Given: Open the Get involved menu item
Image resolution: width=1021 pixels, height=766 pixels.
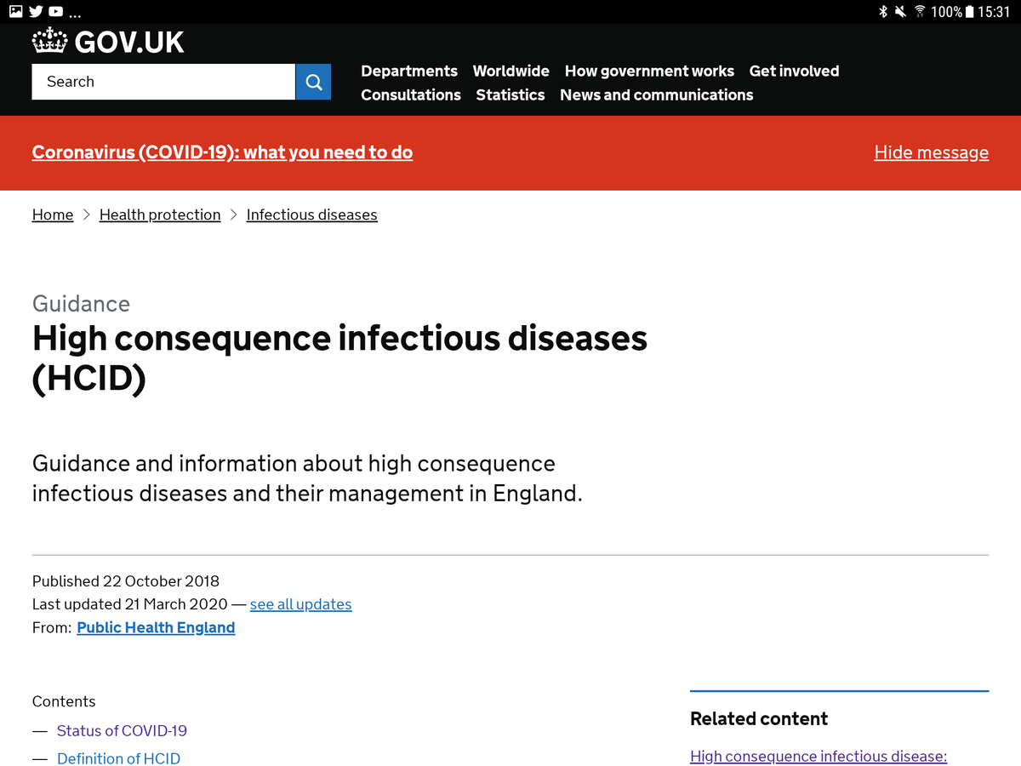Looking at the screenshot, I should (794, 71).
